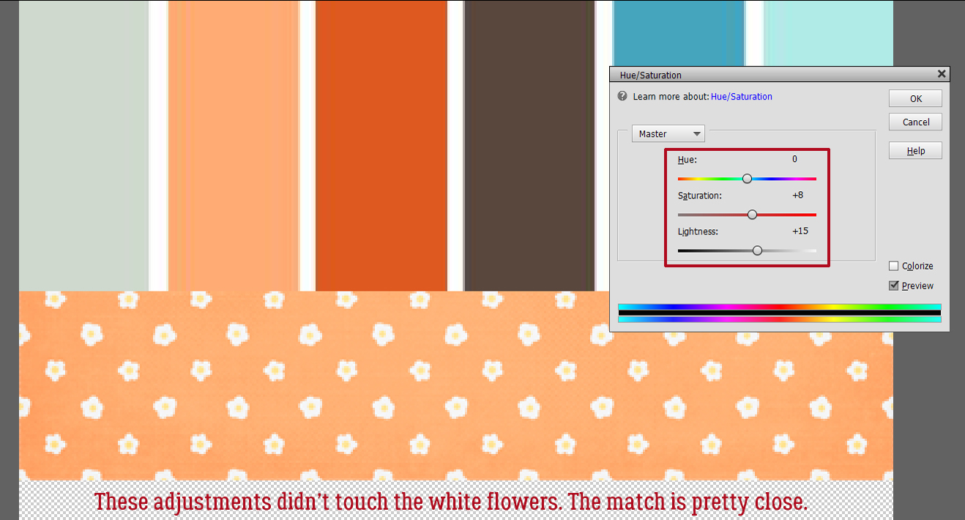This screenshot has height=520, width=965.
Task: Click the teal blue color stripe
Action: (678, 34)
